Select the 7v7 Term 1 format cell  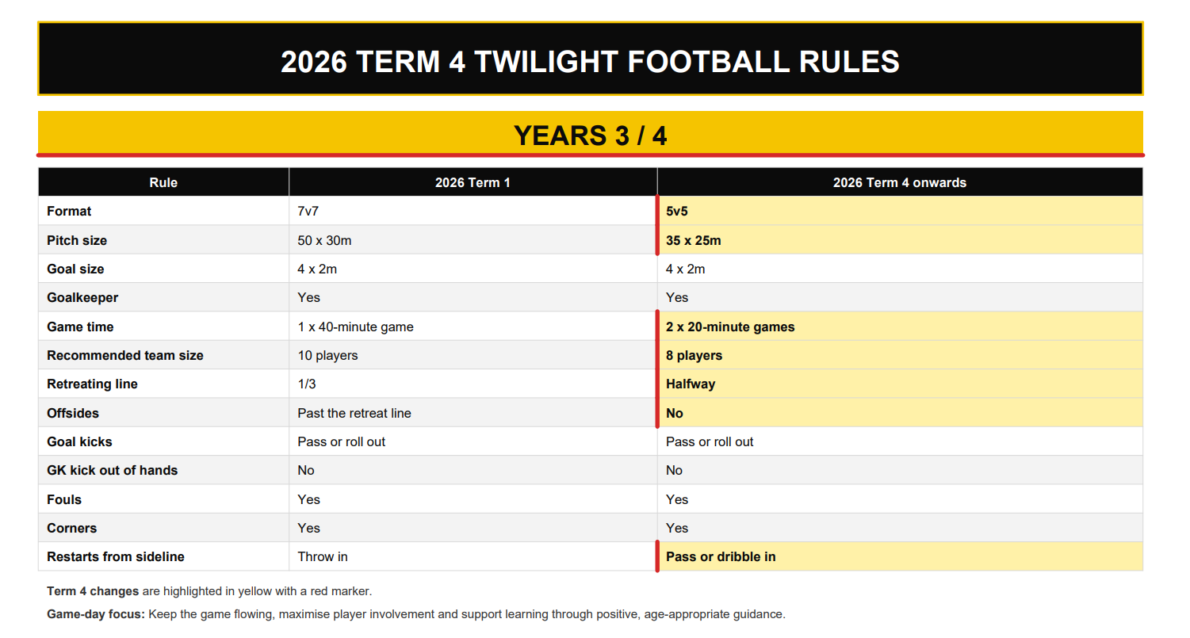tap(473, 211)
